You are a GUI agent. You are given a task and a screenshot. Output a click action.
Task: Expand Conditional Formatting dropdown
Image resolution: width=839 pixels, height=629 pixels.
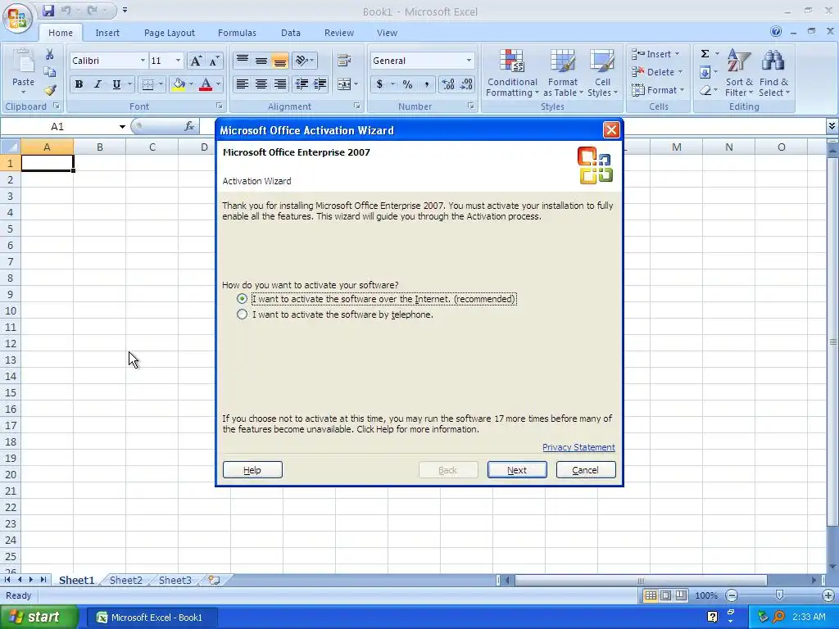click(x=512, y=73)
